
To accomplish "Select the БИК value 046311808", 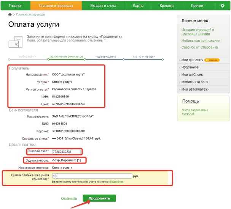I will point(59,124).
